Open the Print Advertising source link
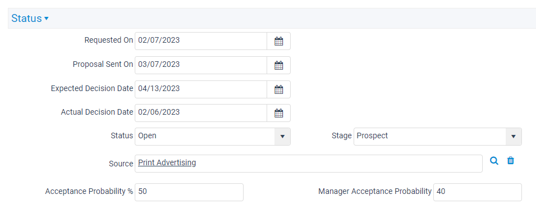Viewport: 536px width, 208px height. 167,162
